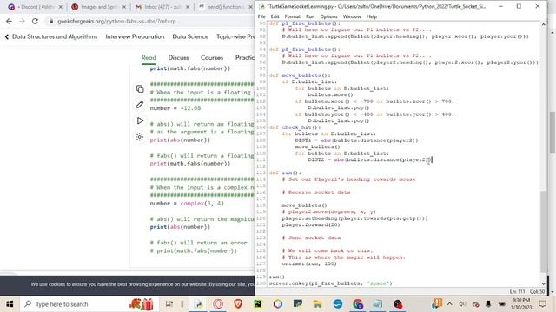556x312 pixels.
Task: Open Data Structures and Algorithms nav link
Action: pos(55,36)
